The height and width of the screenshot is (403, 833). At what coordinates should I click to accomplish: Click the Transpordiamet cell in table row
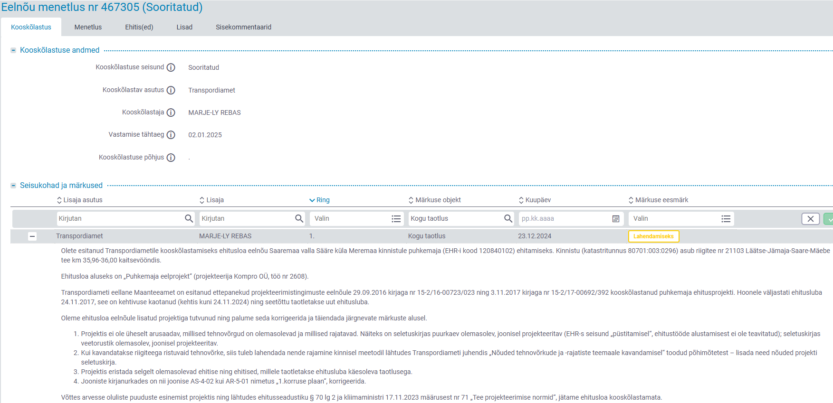[x=79, y=236]
